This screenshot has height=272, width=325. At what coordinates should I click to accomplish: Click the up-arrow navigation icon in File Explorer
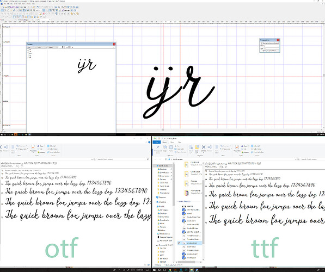[x=166, y=159]
